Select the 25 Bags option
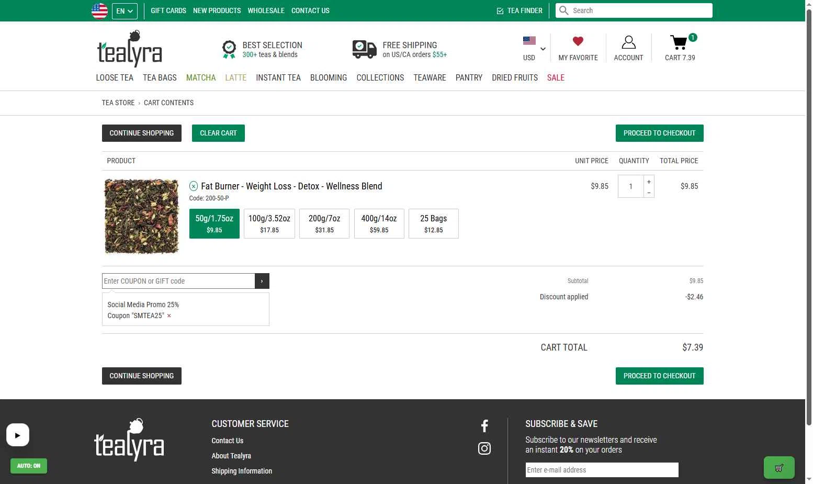Screen dimensions: 813x484 (434, 223)
